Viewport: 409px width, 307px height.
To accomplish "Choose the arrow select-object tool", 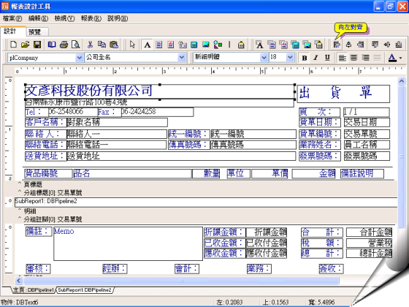I will click(x=132, y=45).
